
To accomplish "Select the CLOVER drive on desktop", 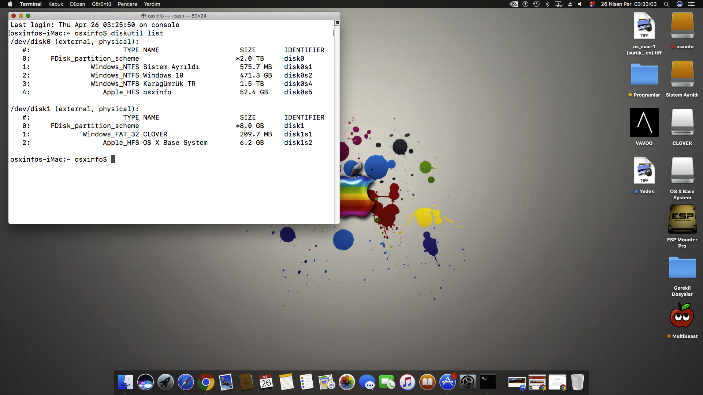I will point(682,123).
